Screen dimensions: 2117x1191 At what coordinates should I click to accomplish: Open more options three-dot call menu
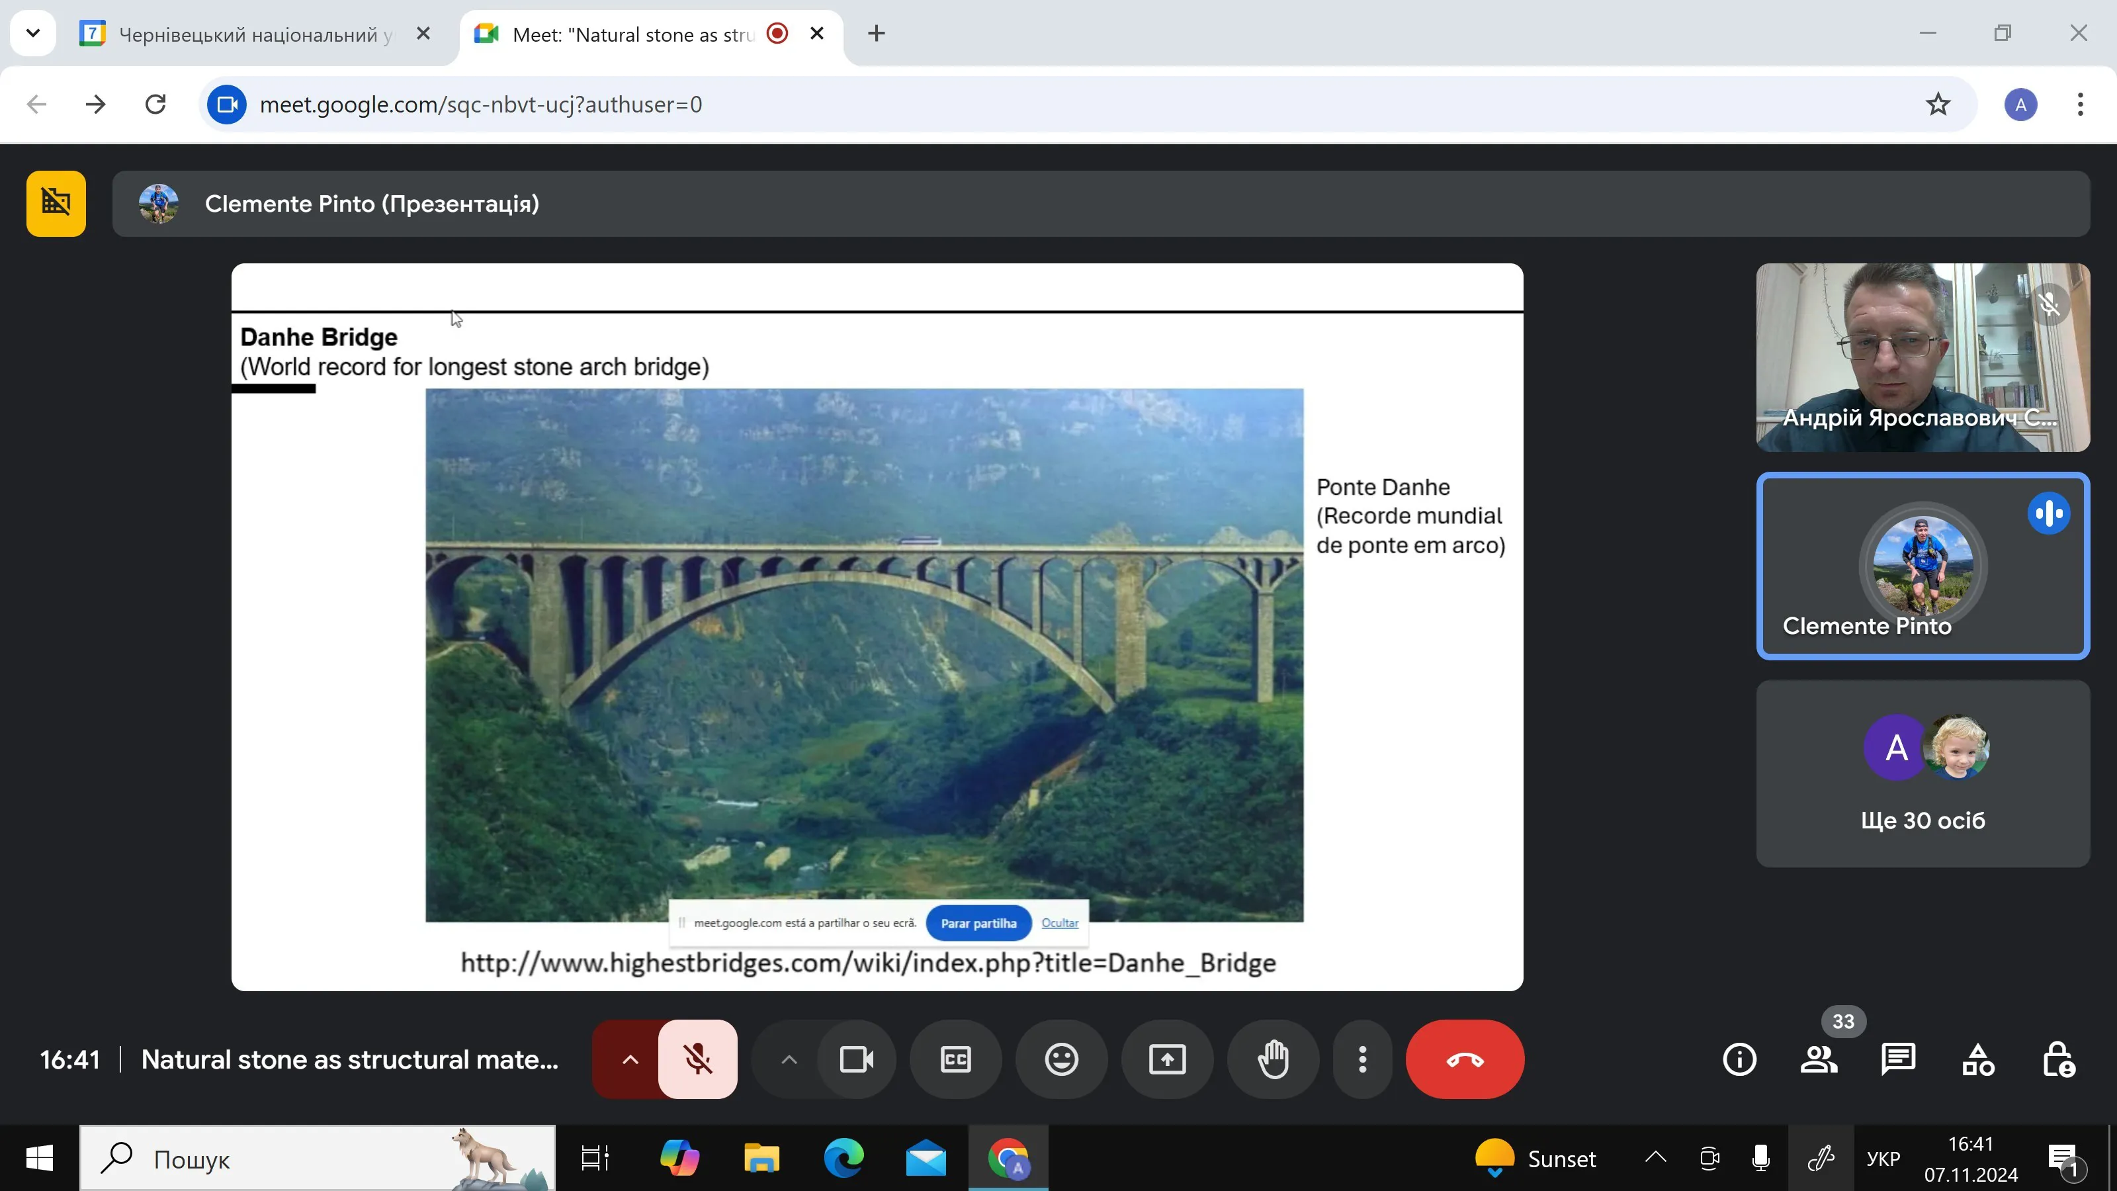1361,1059
